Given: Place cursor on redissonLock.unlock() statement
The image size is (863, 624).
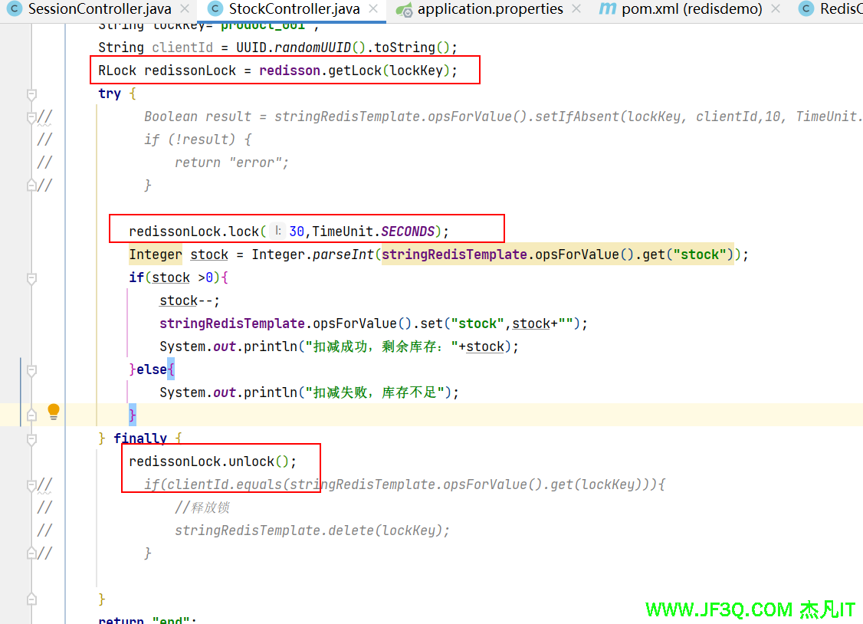Looking at the screenshot, I should click(212, 461).
